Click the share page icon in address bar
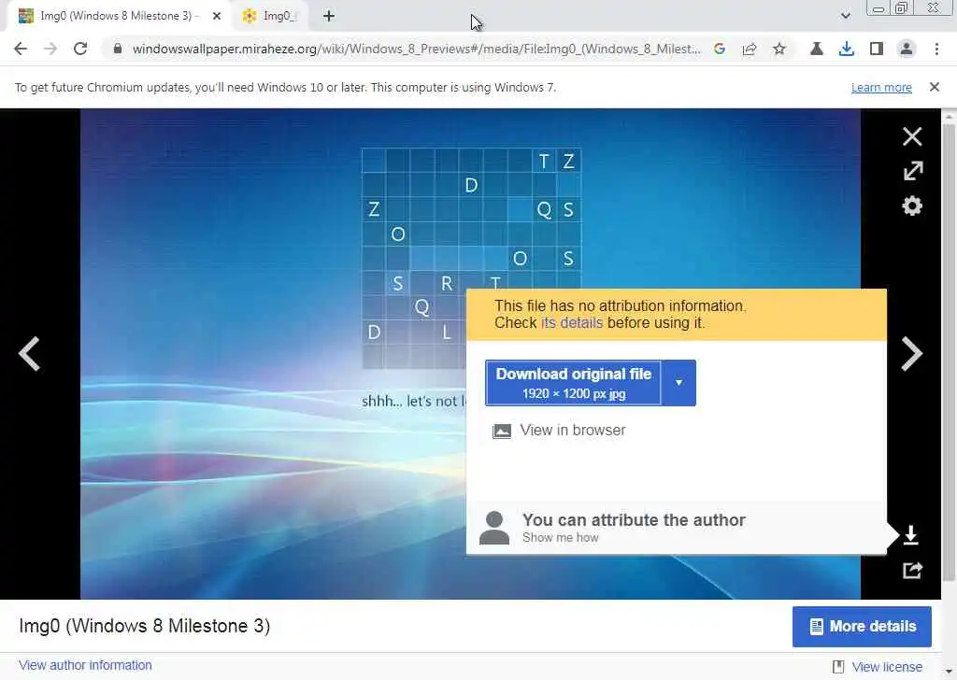 750,49
